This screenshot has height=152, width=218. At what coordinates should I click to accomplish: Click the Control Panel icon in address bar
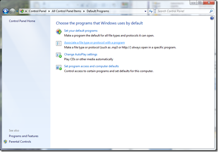[22, 11]
